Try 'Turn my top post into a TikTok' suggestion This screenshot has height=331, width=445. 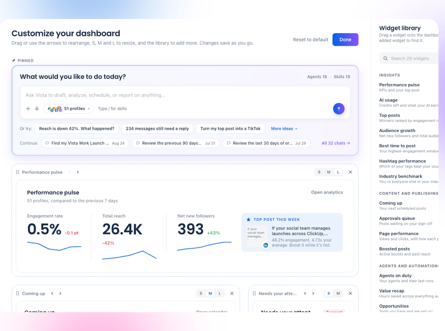(230, 129)
